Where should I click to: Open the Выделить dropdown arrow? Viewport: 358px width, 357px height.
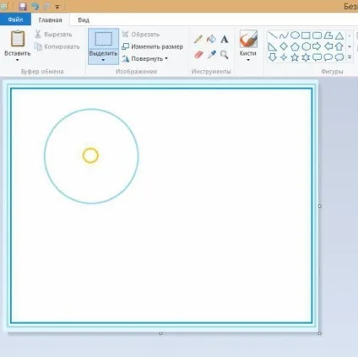tap(103, 60)
